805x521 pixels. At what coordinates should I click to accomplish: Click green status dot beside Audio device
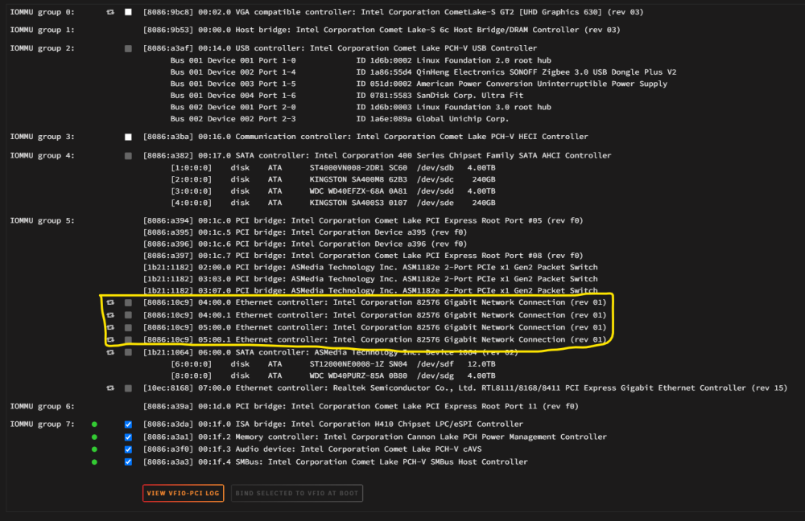[x=94, y=449]
